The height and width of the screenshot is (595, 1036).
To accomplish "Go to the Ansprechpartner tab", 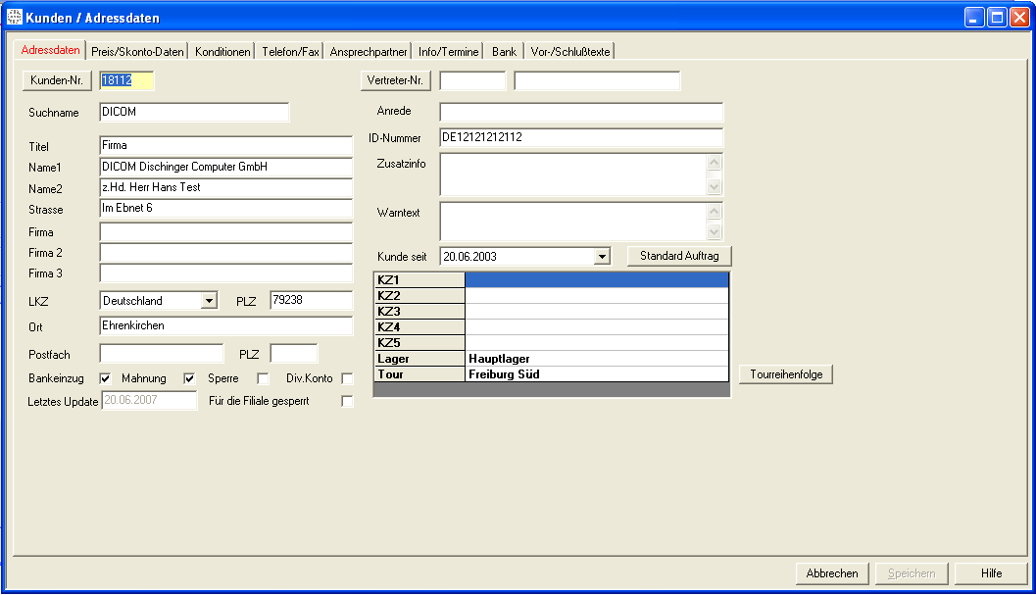I will click(369, 52).
